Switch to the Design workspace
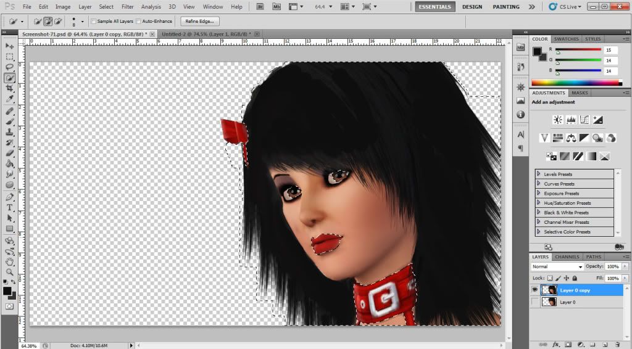The image size is (632, 349). pyautogui.click(x=472, y=7)
